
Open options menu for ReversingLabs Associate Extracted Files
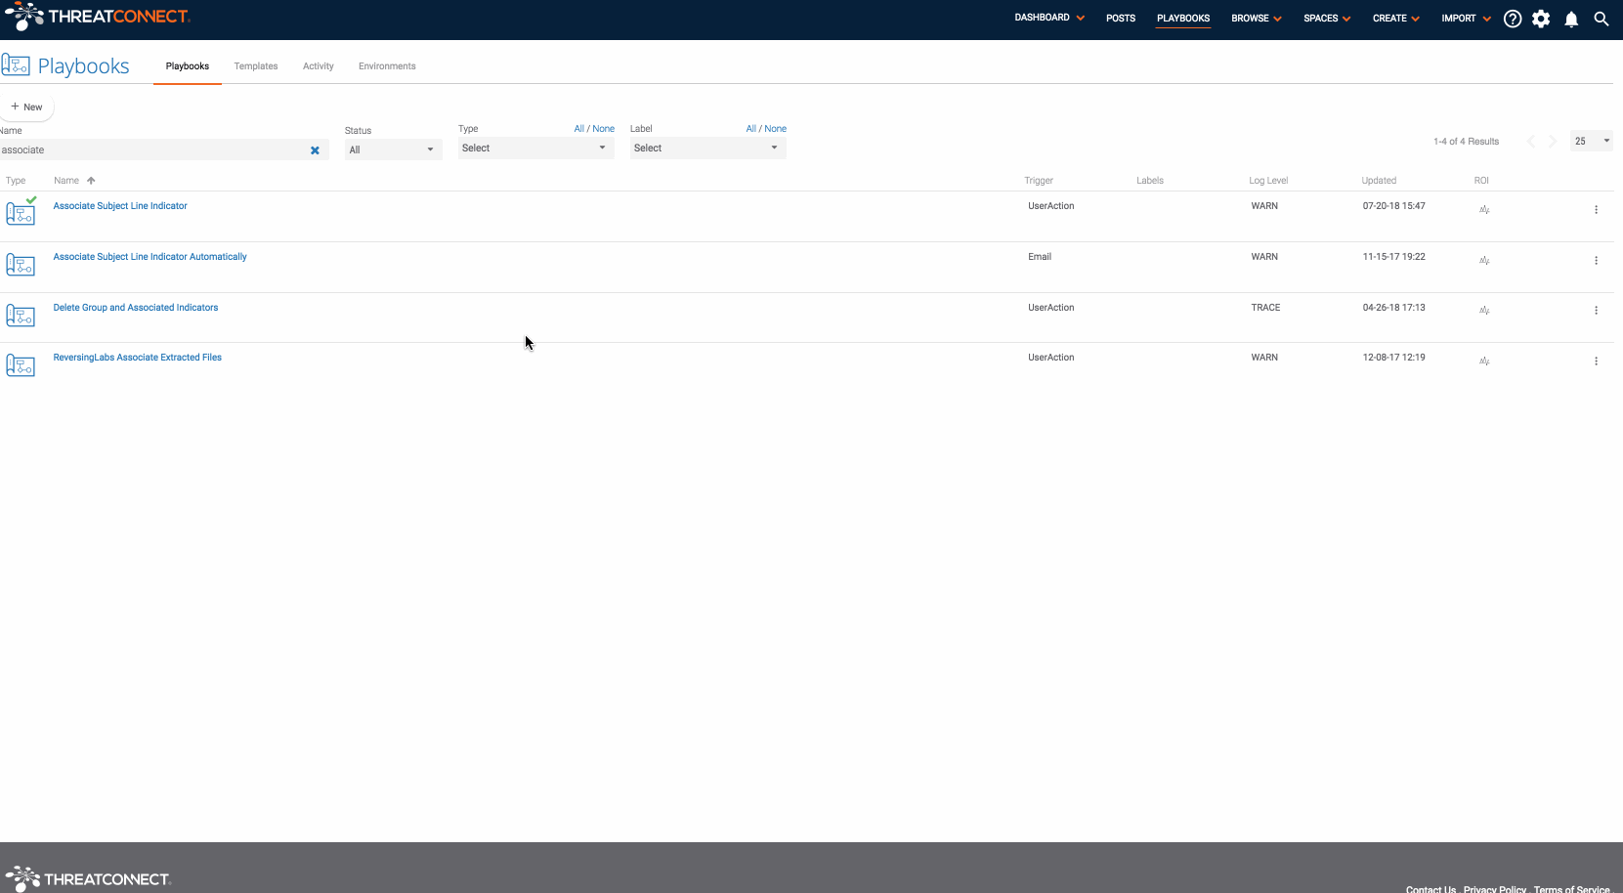point(1596,361)
